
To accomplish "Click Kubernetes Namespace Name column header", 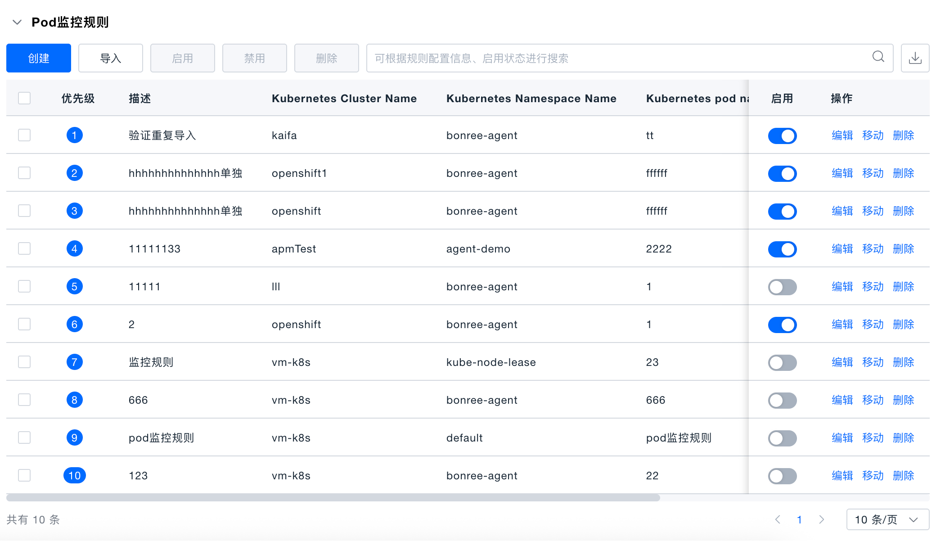I will [531, 98].
